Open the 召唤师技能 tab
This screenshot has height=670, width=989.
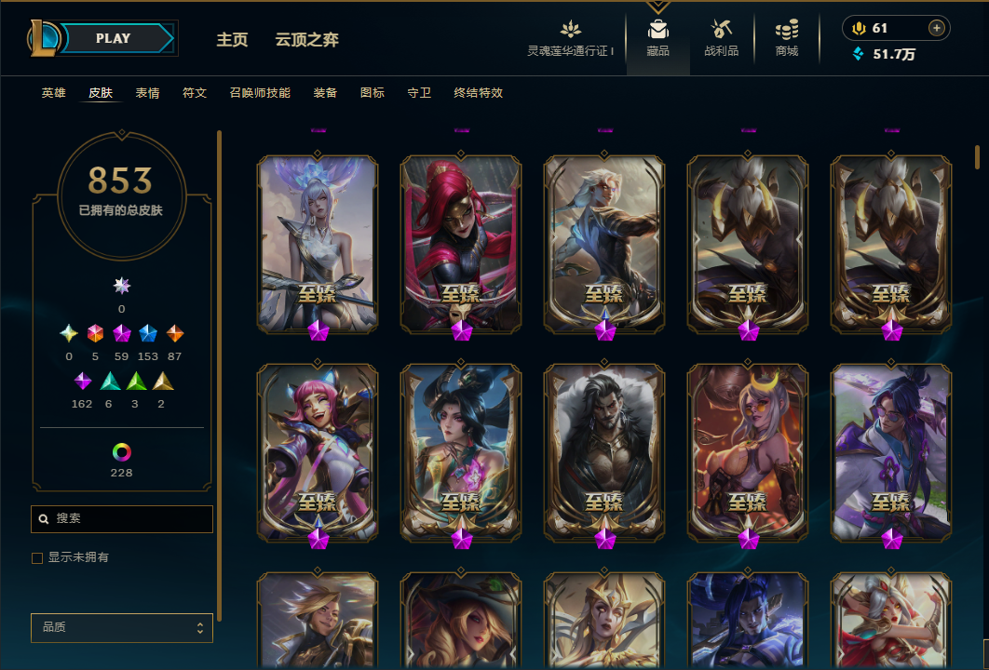coord(260,93)
